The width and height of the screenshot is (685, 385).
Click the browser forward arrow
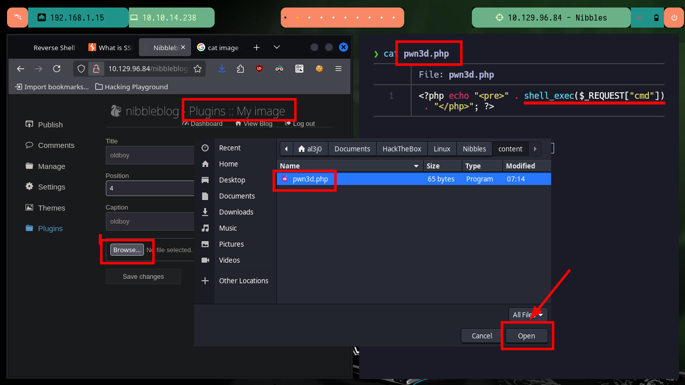[x=39, y=69]
